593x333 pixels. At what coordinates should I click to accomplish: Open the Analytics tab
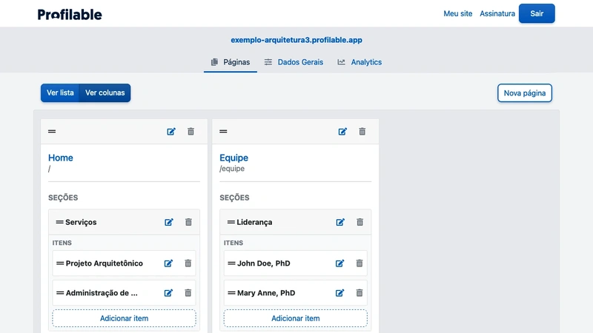tap(360, 62)
